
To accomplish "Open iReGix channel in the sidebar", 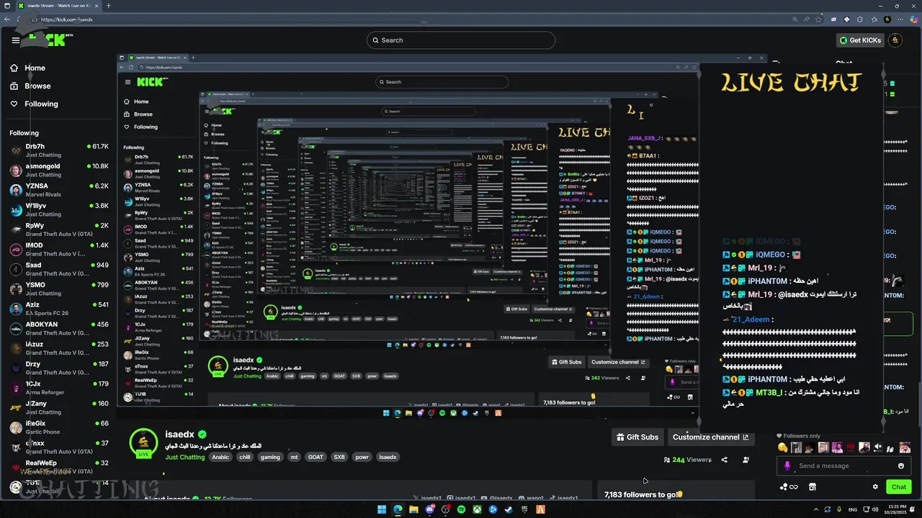I will 59,427.
